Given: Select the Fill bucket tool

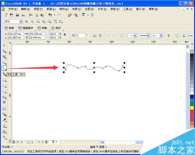Looking at the screenshot, I should pos(4,132).
